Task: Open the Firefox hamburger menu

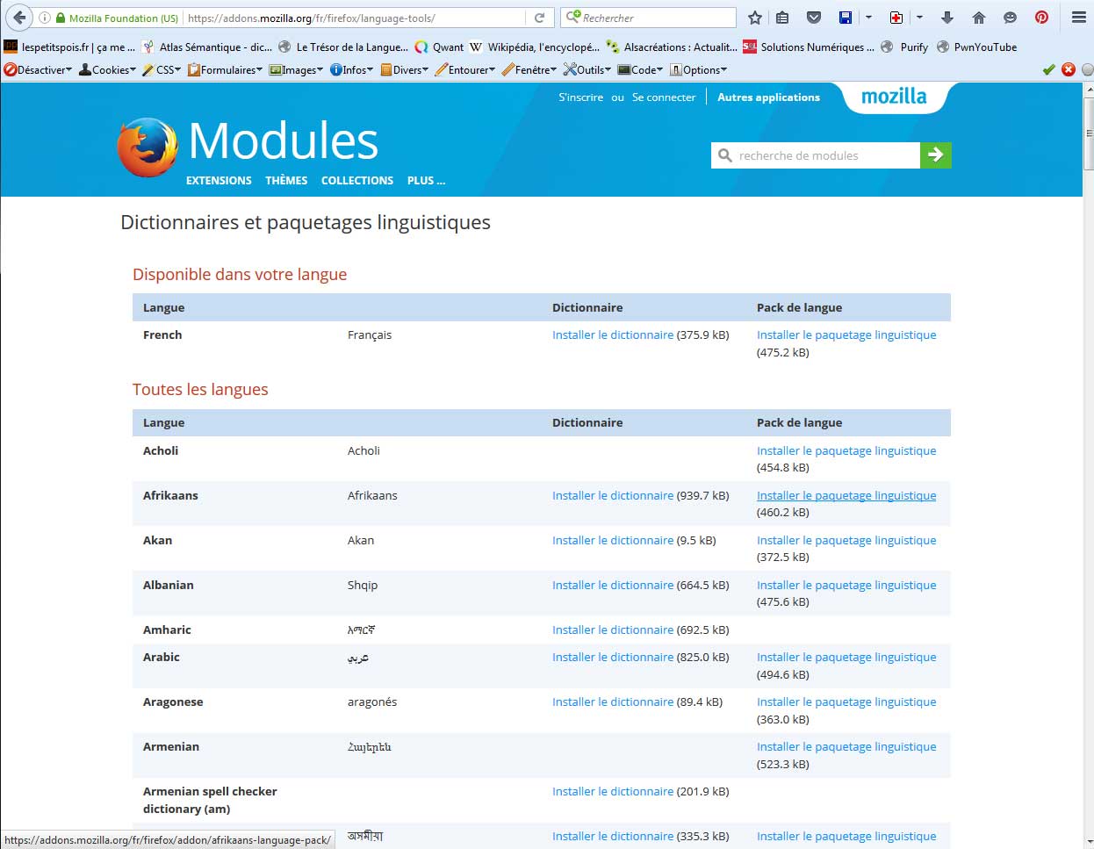Action: [x=1078, y=18]
